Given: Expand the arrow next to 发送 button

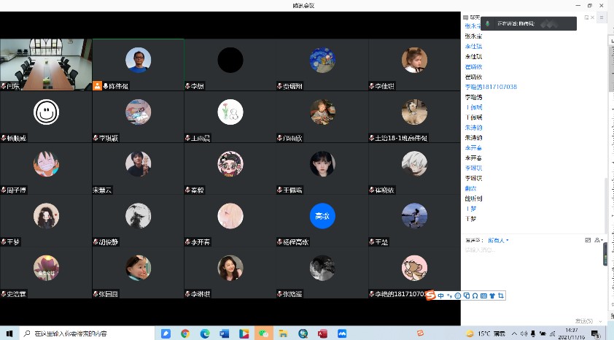Looking at the screenshot, I should point(601,320).
